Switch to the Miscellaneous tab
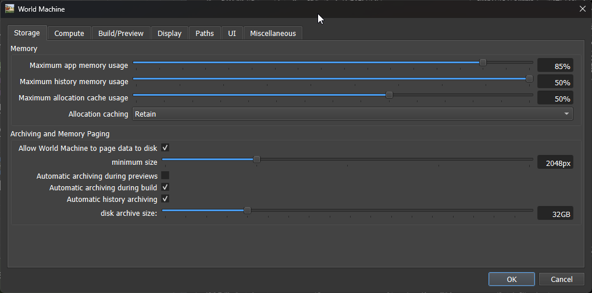 pos(273,34)
